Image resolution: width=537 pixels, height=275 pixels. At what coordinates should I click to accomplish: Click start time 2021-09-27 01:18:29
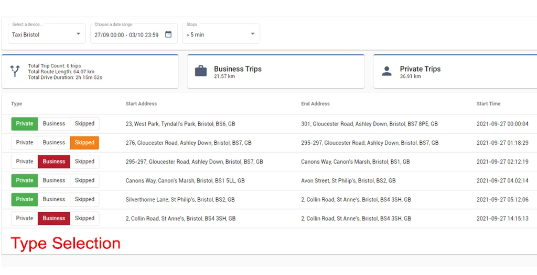click(x=502, y=143)
